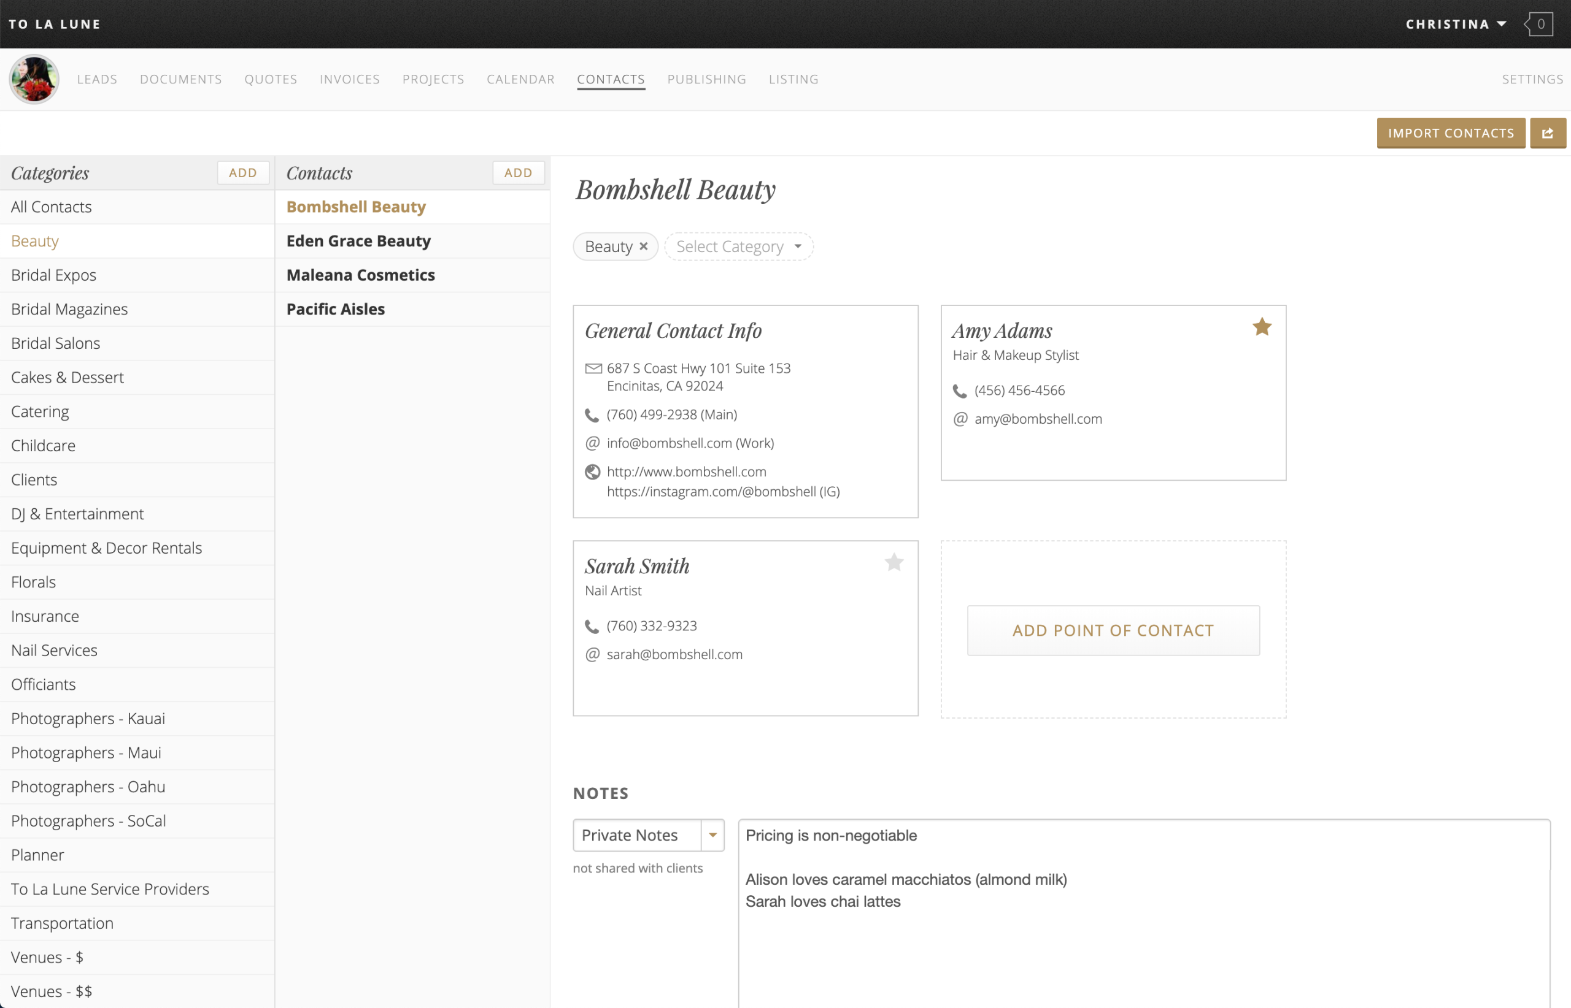Screen dimensions: 1571x1008
Task: Open the Publishing tab
Action: (x=707, y=79)
